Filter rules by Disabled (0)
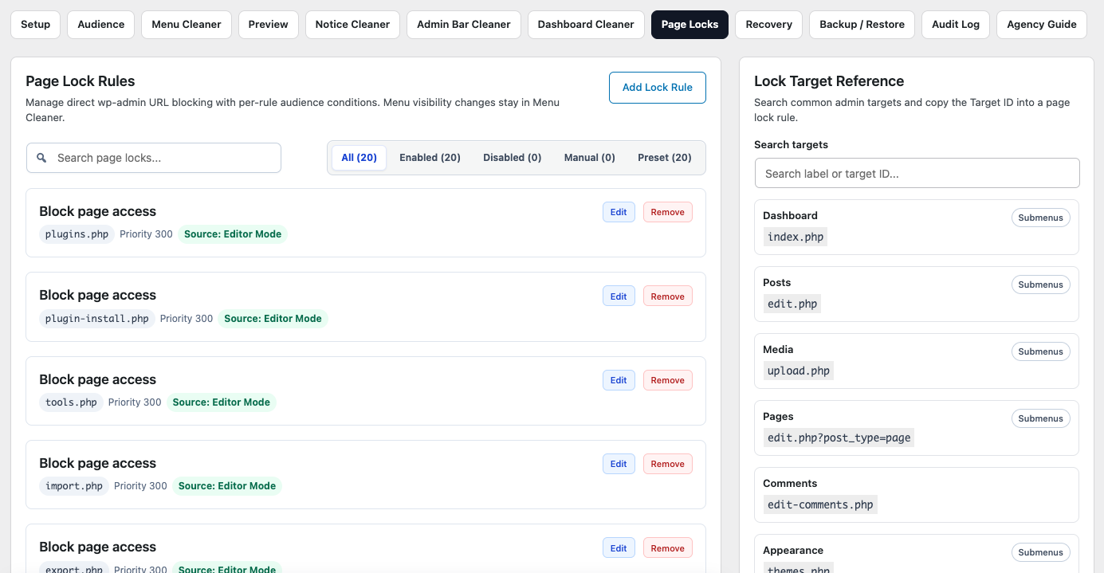 513,158
